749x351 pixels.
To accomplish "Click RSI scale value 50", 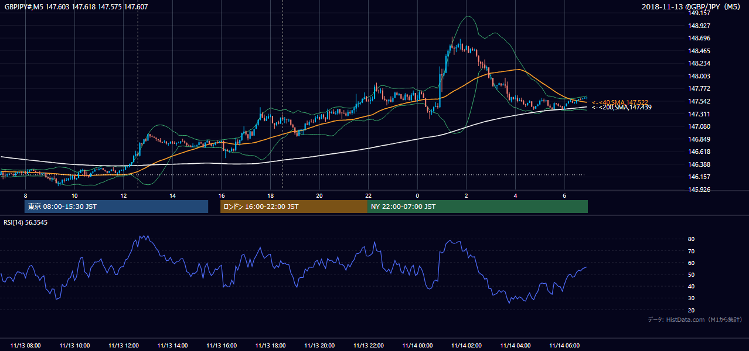I will (x=692, y=274).
